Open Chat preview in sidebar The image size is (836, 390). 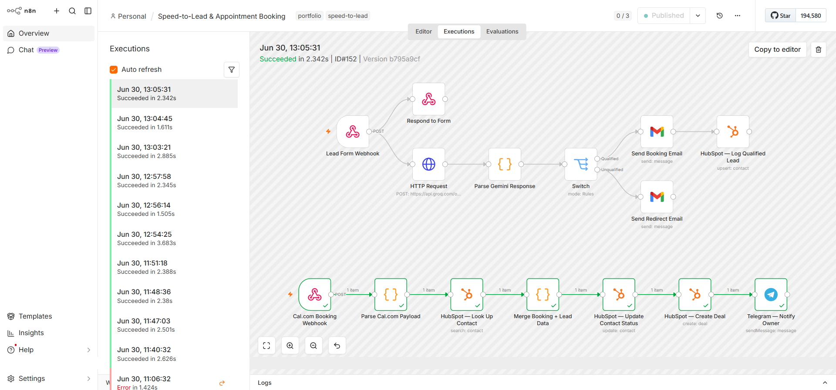pyautogui.click(x=49, y=50)
